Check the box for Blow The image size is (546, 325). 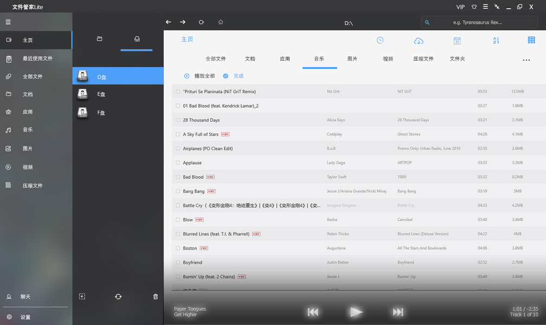click(x=178, y=220)
